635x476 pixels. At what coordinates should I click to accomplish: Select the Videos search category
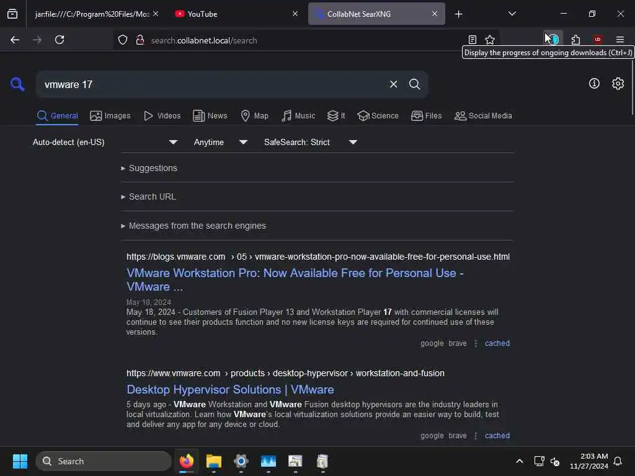point(162,116)
